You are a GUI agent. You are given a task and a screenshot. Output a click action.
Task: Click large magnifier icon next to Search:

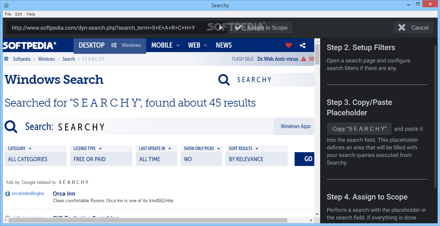point(11,127)
